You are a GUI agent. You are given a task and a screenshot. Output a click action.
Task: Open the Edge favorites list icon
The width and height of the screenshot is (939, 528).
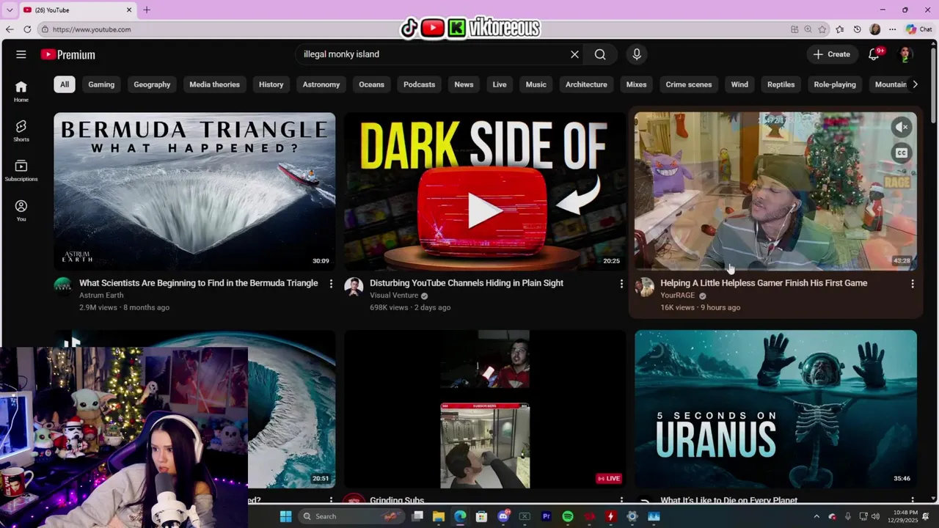coord(839,29)
